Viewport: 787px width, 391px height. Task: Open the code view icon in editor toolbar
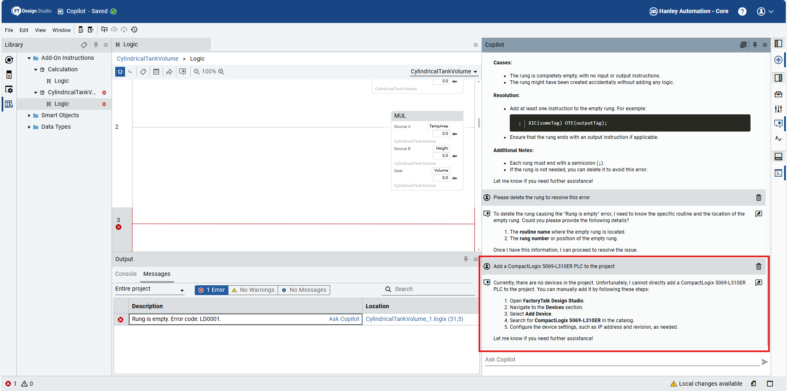[x=156, y=72]
